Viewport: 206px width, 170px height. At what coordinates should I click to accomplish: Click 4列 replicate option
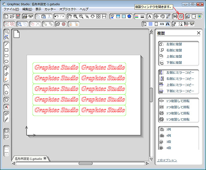pyautogui.click(x=168, y=136)
